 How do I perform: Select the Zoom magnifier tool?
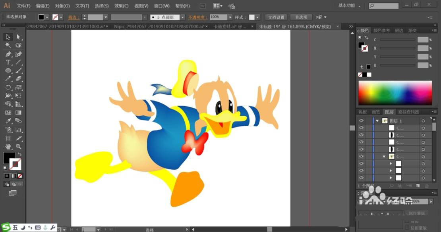point(19,146)
